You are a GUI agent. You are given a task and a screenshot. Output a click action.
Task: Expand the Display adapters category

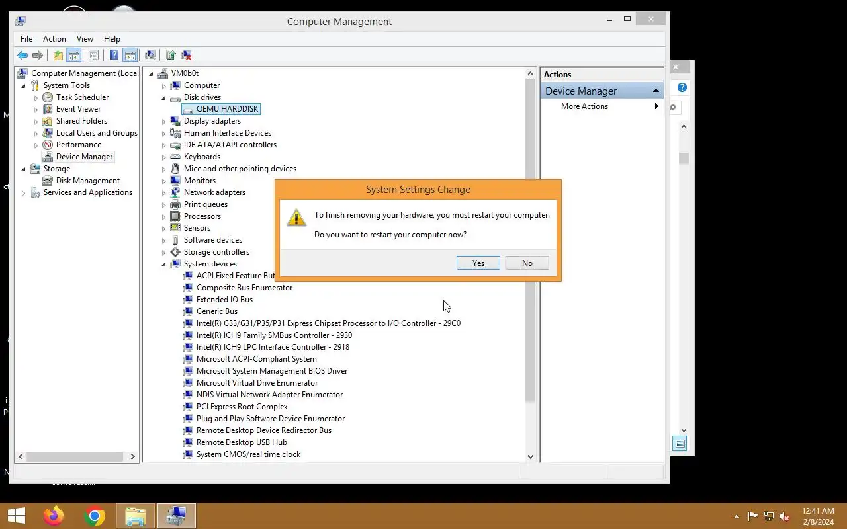(164, 122)
